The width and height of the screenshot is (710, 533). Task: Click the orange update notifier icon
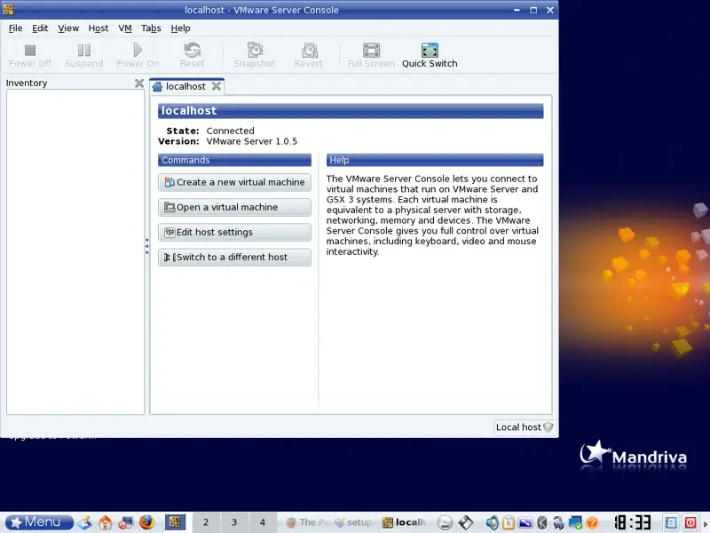point(592,522)
